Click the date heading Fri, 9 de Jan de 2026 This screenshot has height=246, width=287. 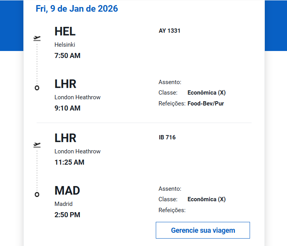coord(77,9)
